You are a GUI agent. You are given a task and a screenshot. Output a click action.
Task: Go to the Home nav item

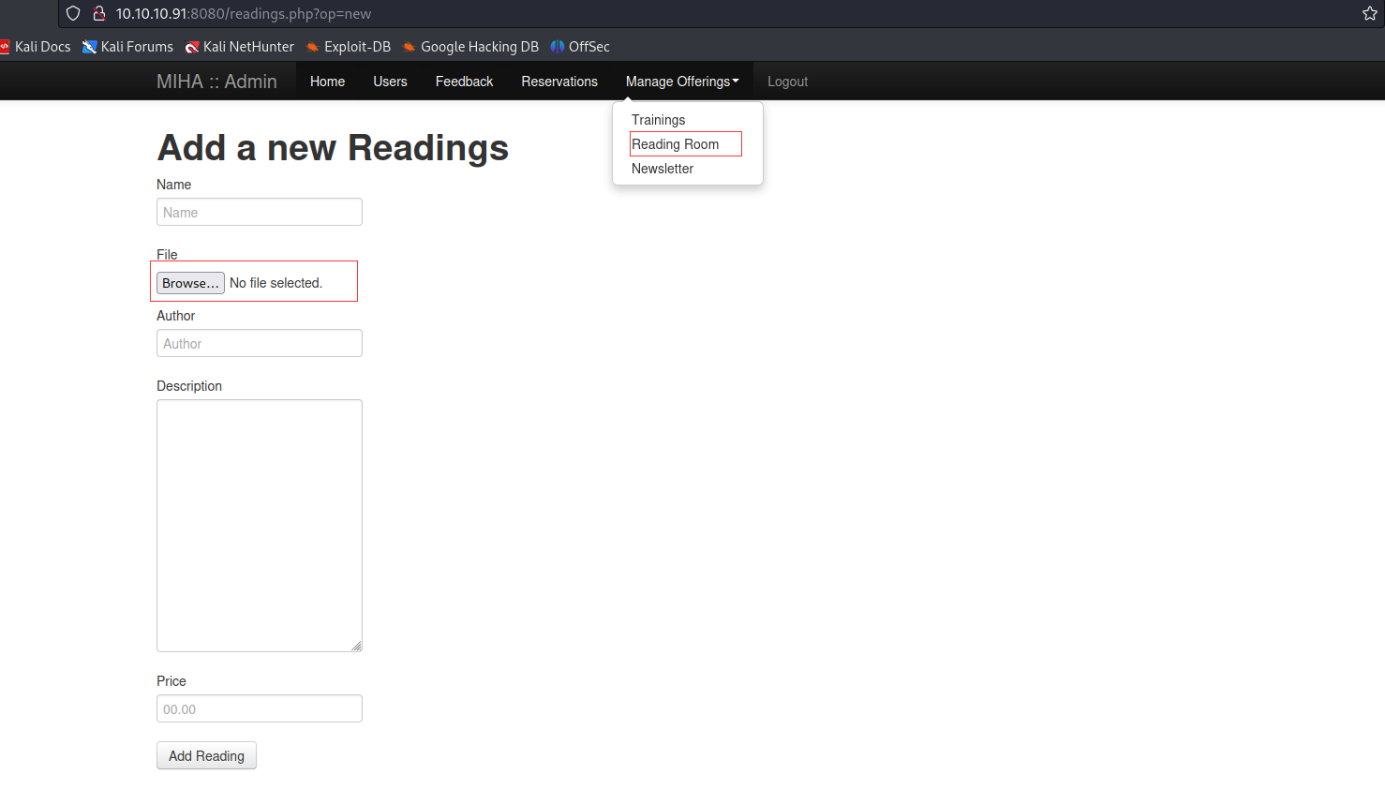point(327,82)
